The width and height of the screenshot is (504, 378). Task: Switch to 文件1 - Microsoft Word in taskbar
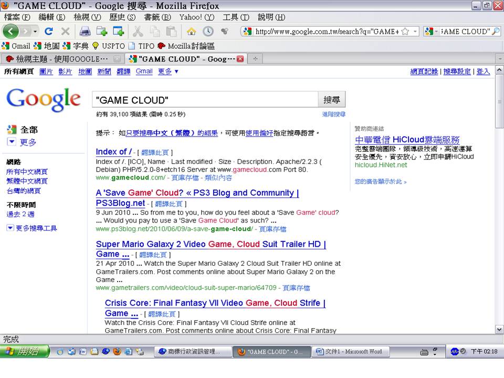351,351
